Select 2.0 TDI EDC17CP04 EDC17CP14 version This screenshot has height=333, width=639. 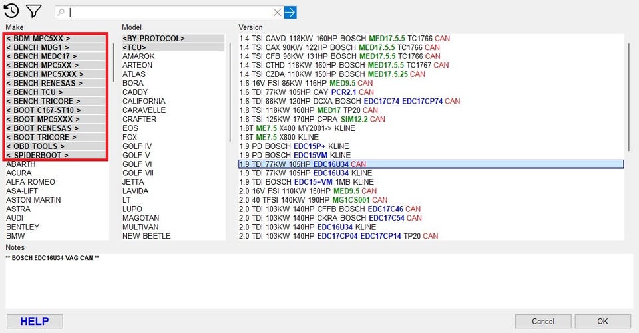pos(339,236)
